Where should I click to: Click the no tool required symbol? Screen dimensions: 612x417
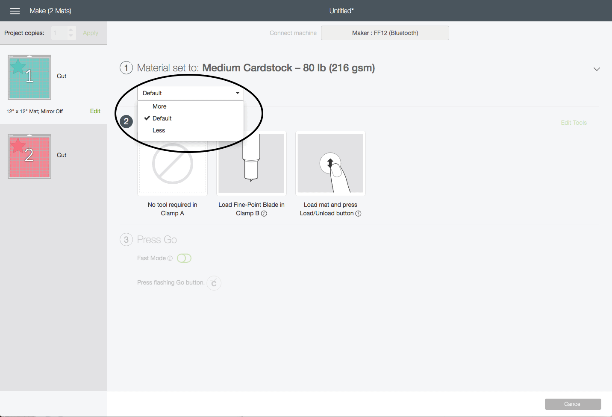coord(173,164)
